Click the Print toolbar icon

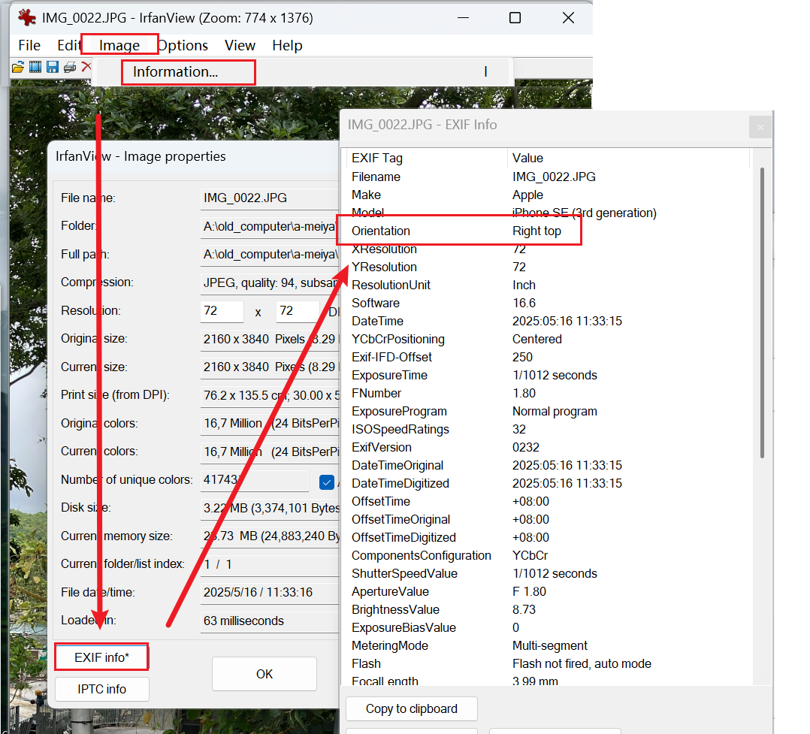click(70, 68)
